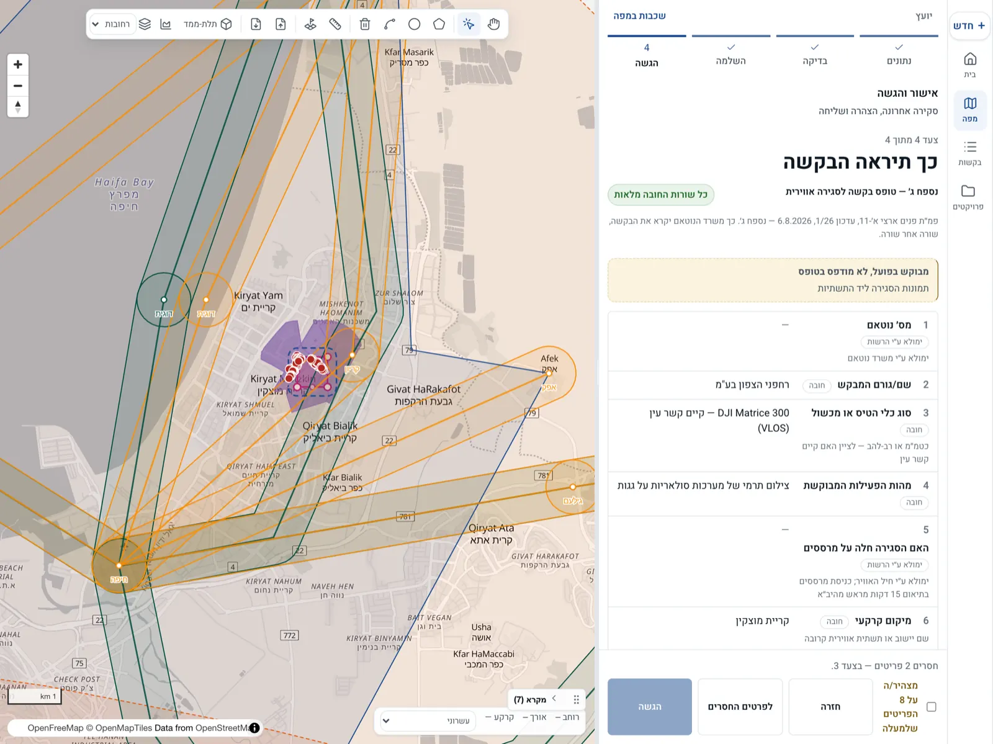Click the flag on map marker tool
This screenshot has width=993, height=744.
310,24
